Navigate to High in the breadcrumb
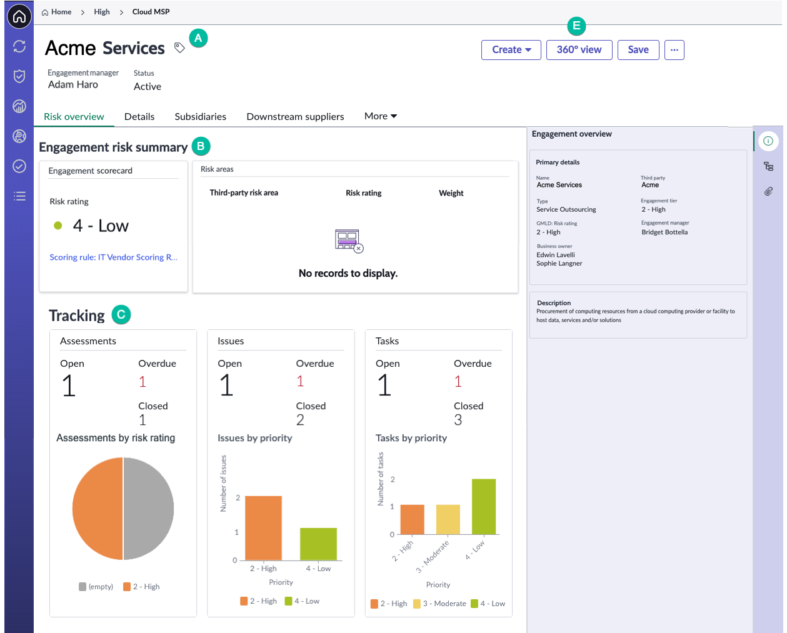 pos(102,12)
